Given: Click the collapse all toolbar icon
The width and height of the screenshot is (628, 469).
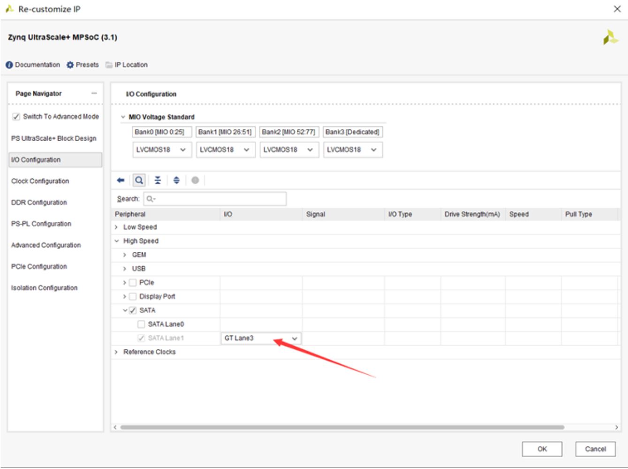Looking at the screenshot, I should [158, 180].
